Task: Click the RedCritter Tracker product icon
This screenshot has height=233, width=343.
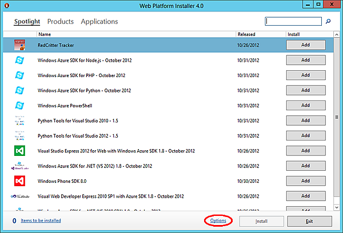Action: tap(19, 45)
